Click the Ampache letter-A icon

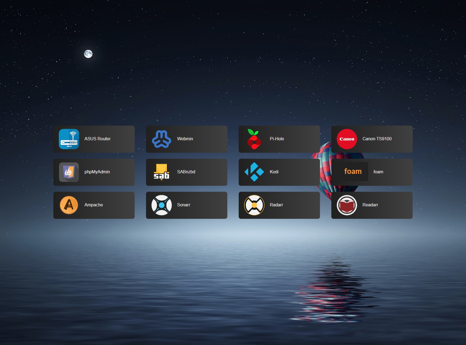(69, 205)
